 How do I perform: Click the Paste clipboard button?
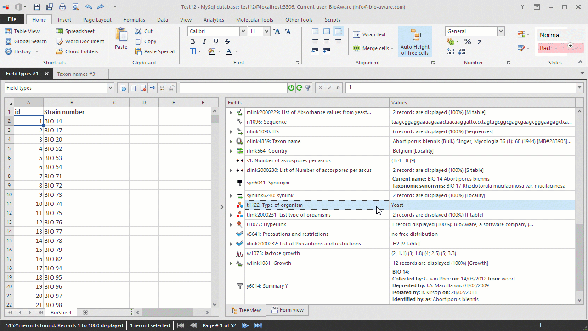(121, 39)
